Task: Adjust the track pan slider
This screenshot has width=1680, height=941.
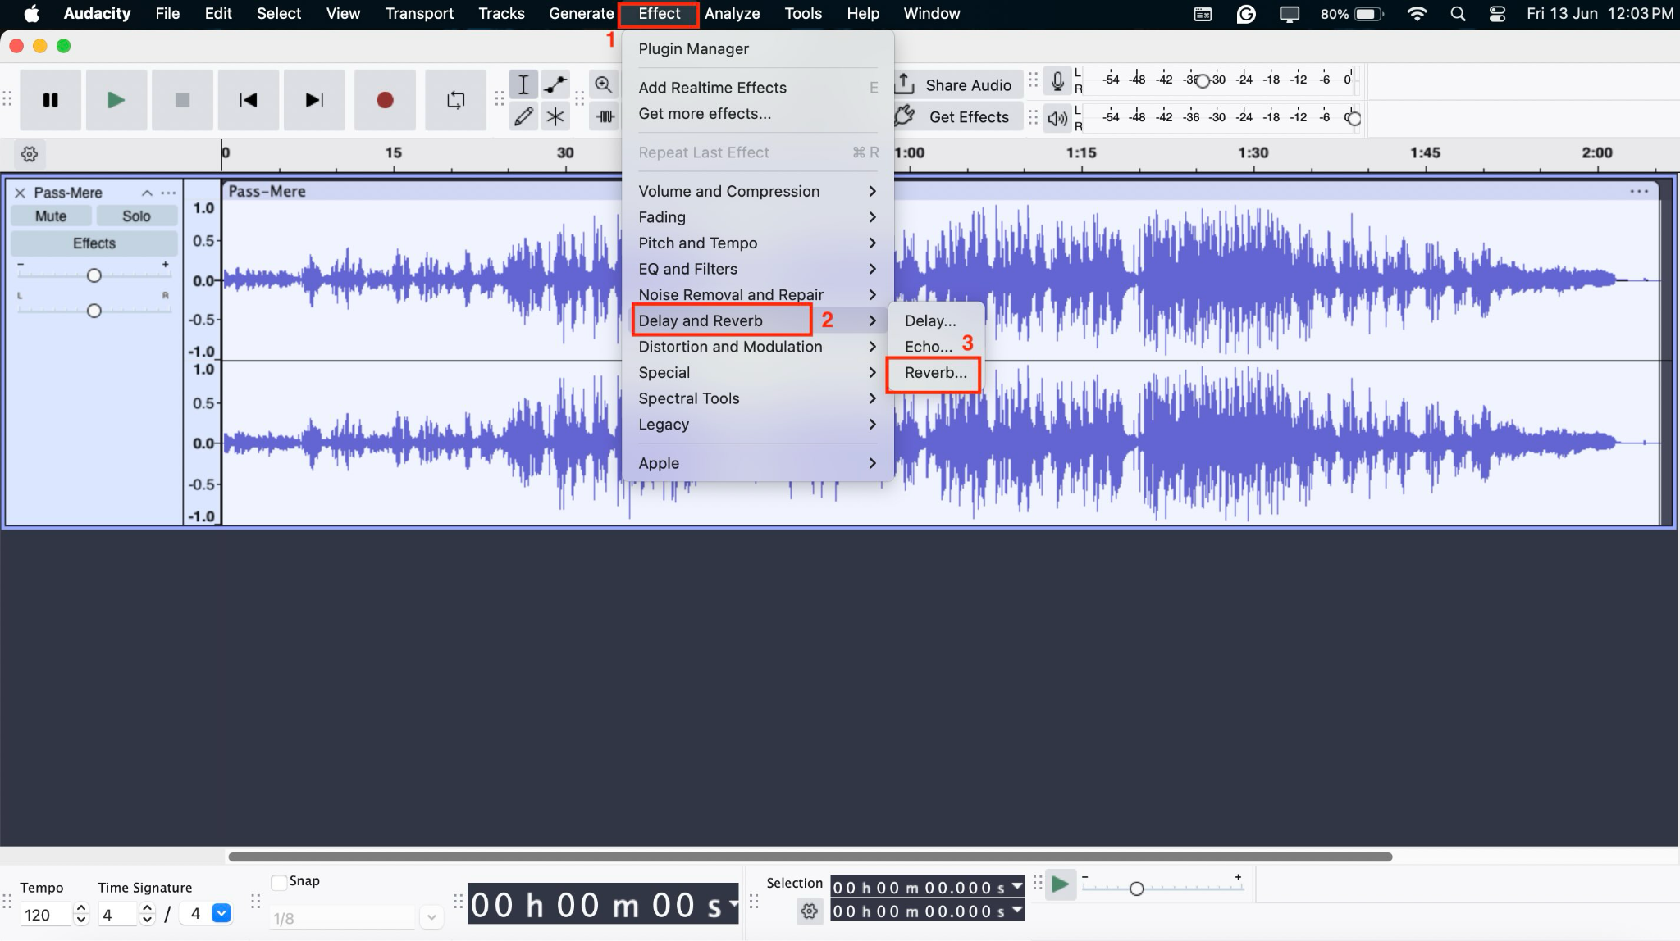Action: tap(94, 311)
